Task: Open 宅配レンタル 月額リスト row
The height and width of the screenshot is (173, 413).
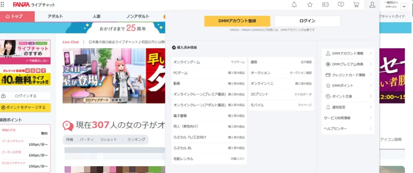Action: click(209, 159)
